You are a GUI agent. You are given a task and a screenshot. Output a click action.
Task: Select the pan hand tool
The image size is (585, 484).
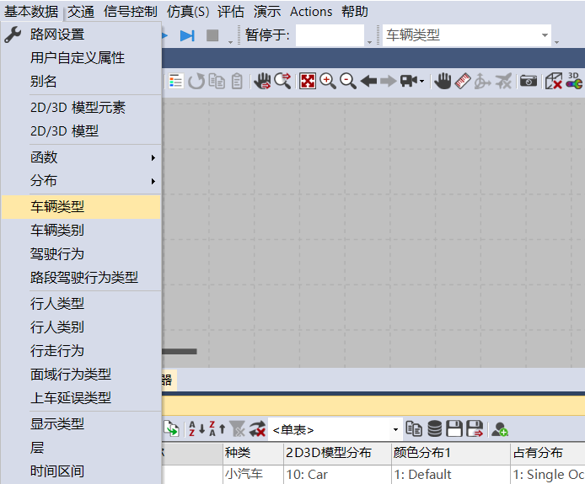coord(443,81)
